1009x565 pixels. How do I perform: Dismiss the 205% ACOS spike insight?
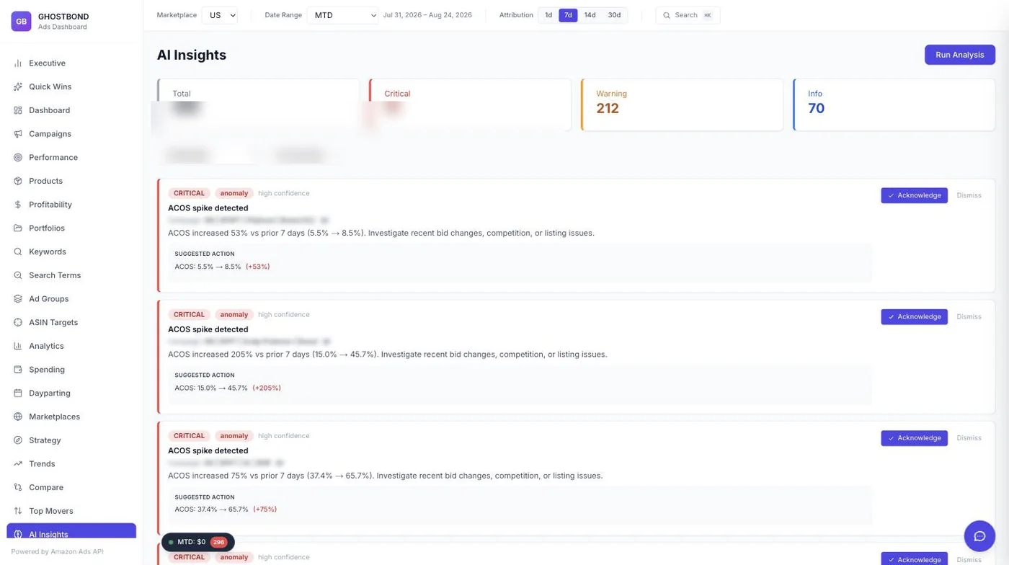[x=969, y=316]
